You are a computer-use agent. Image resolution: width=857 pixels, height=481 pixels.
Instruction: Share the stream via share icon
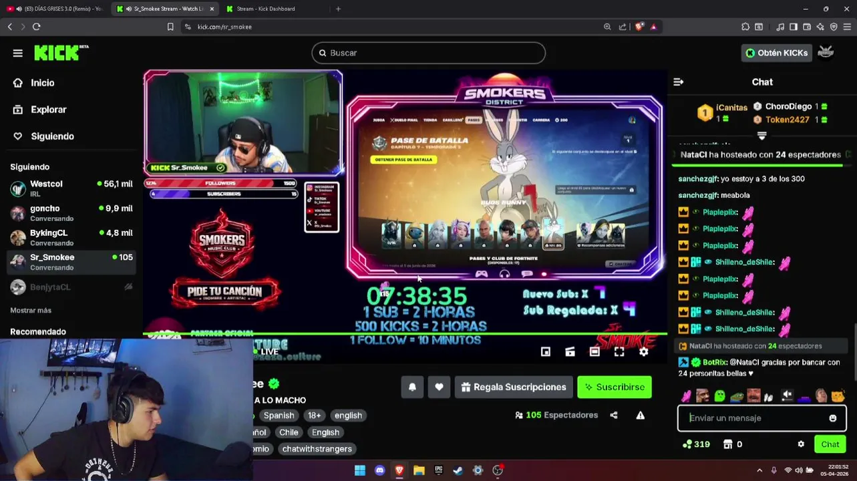coord(614,415)
